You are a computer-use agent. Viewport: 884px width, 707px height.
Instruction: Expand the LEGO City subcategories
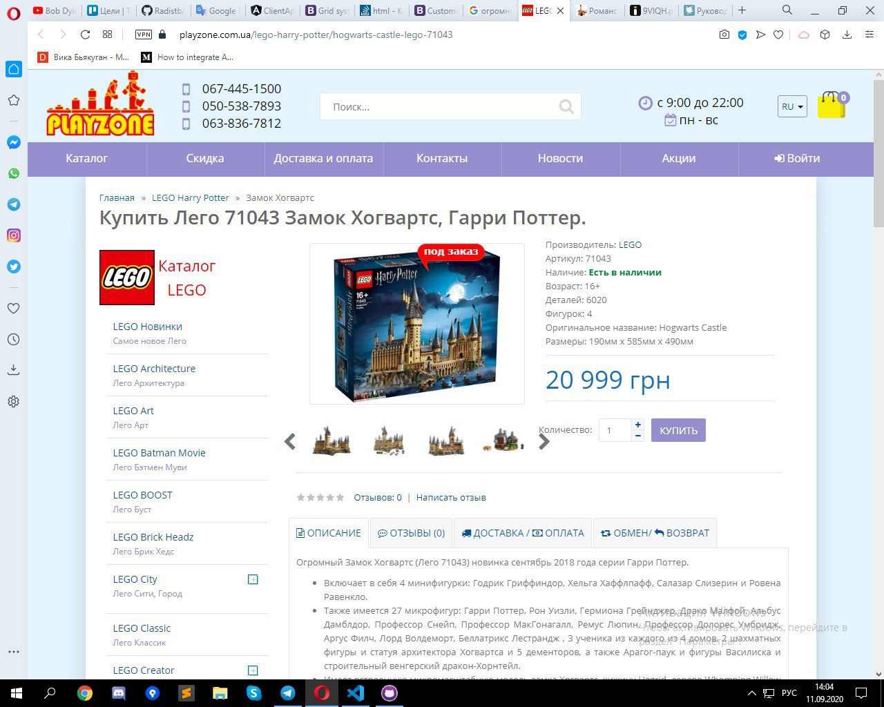(x=253, y=579)
